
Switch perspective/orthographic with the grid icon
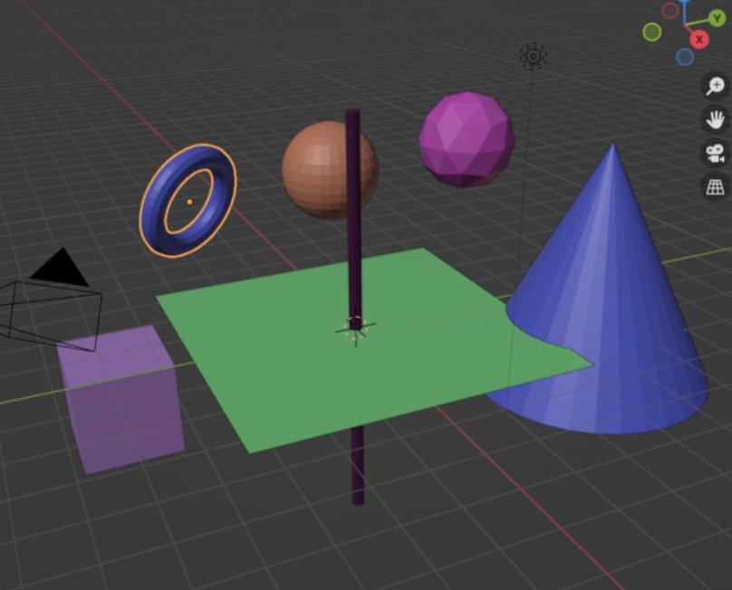click(x=716, y=186)
